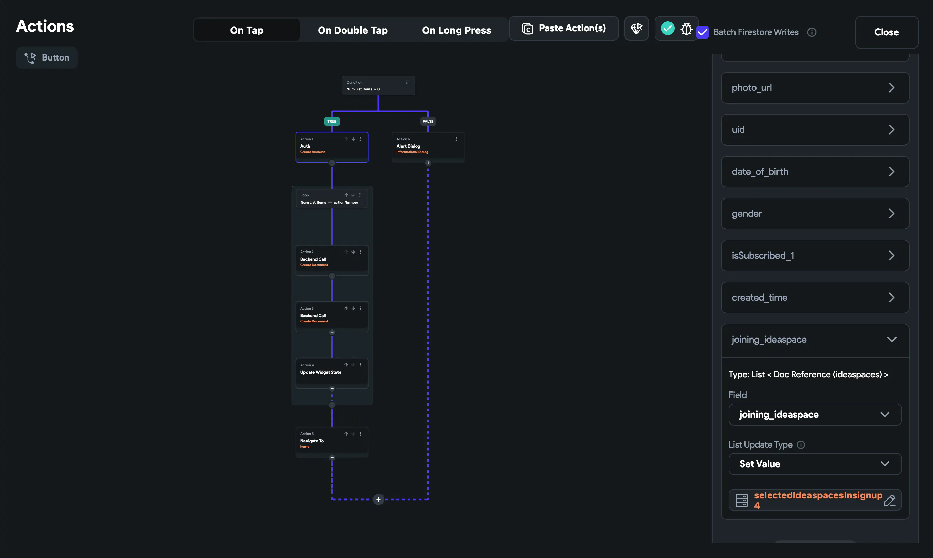Move Action 3 Backend Call down
933x558 pixels.
click(x=353, y=308)
